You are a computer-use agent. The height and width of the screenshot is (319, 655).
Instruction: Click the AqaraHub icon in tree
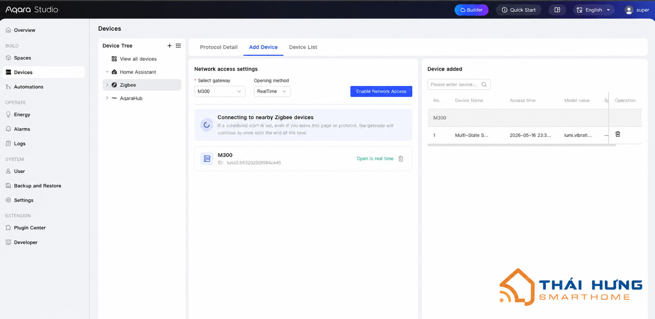click(x=114, y=98)
